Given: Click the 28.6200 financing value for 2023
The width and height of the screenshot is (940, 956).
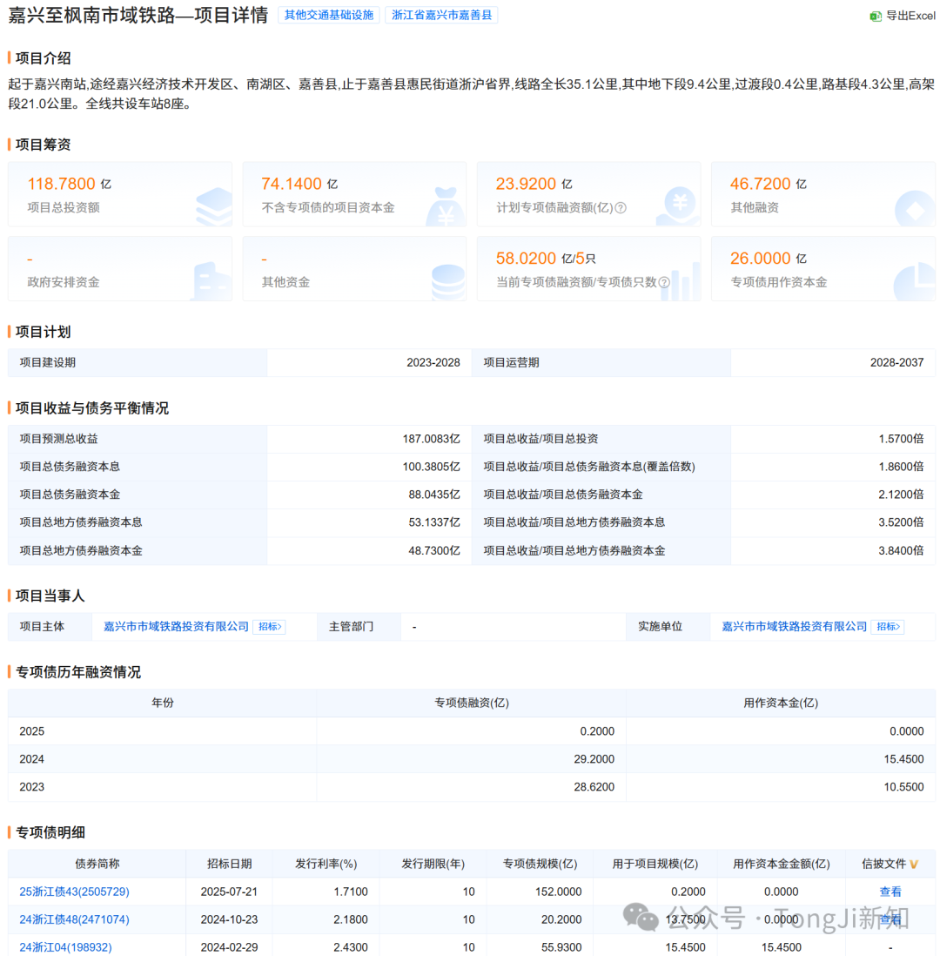Looking at the screenshot, I should (x=594, y=787).
